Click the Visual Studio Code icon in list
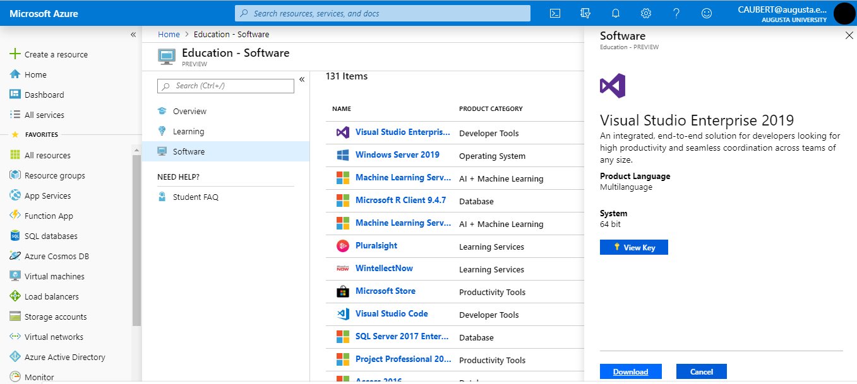The width and height of the screenshot is (857, 384). click(342, 314)
